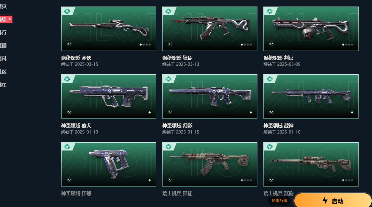Open the 排行 item in the sidebar

pos(3,32)
